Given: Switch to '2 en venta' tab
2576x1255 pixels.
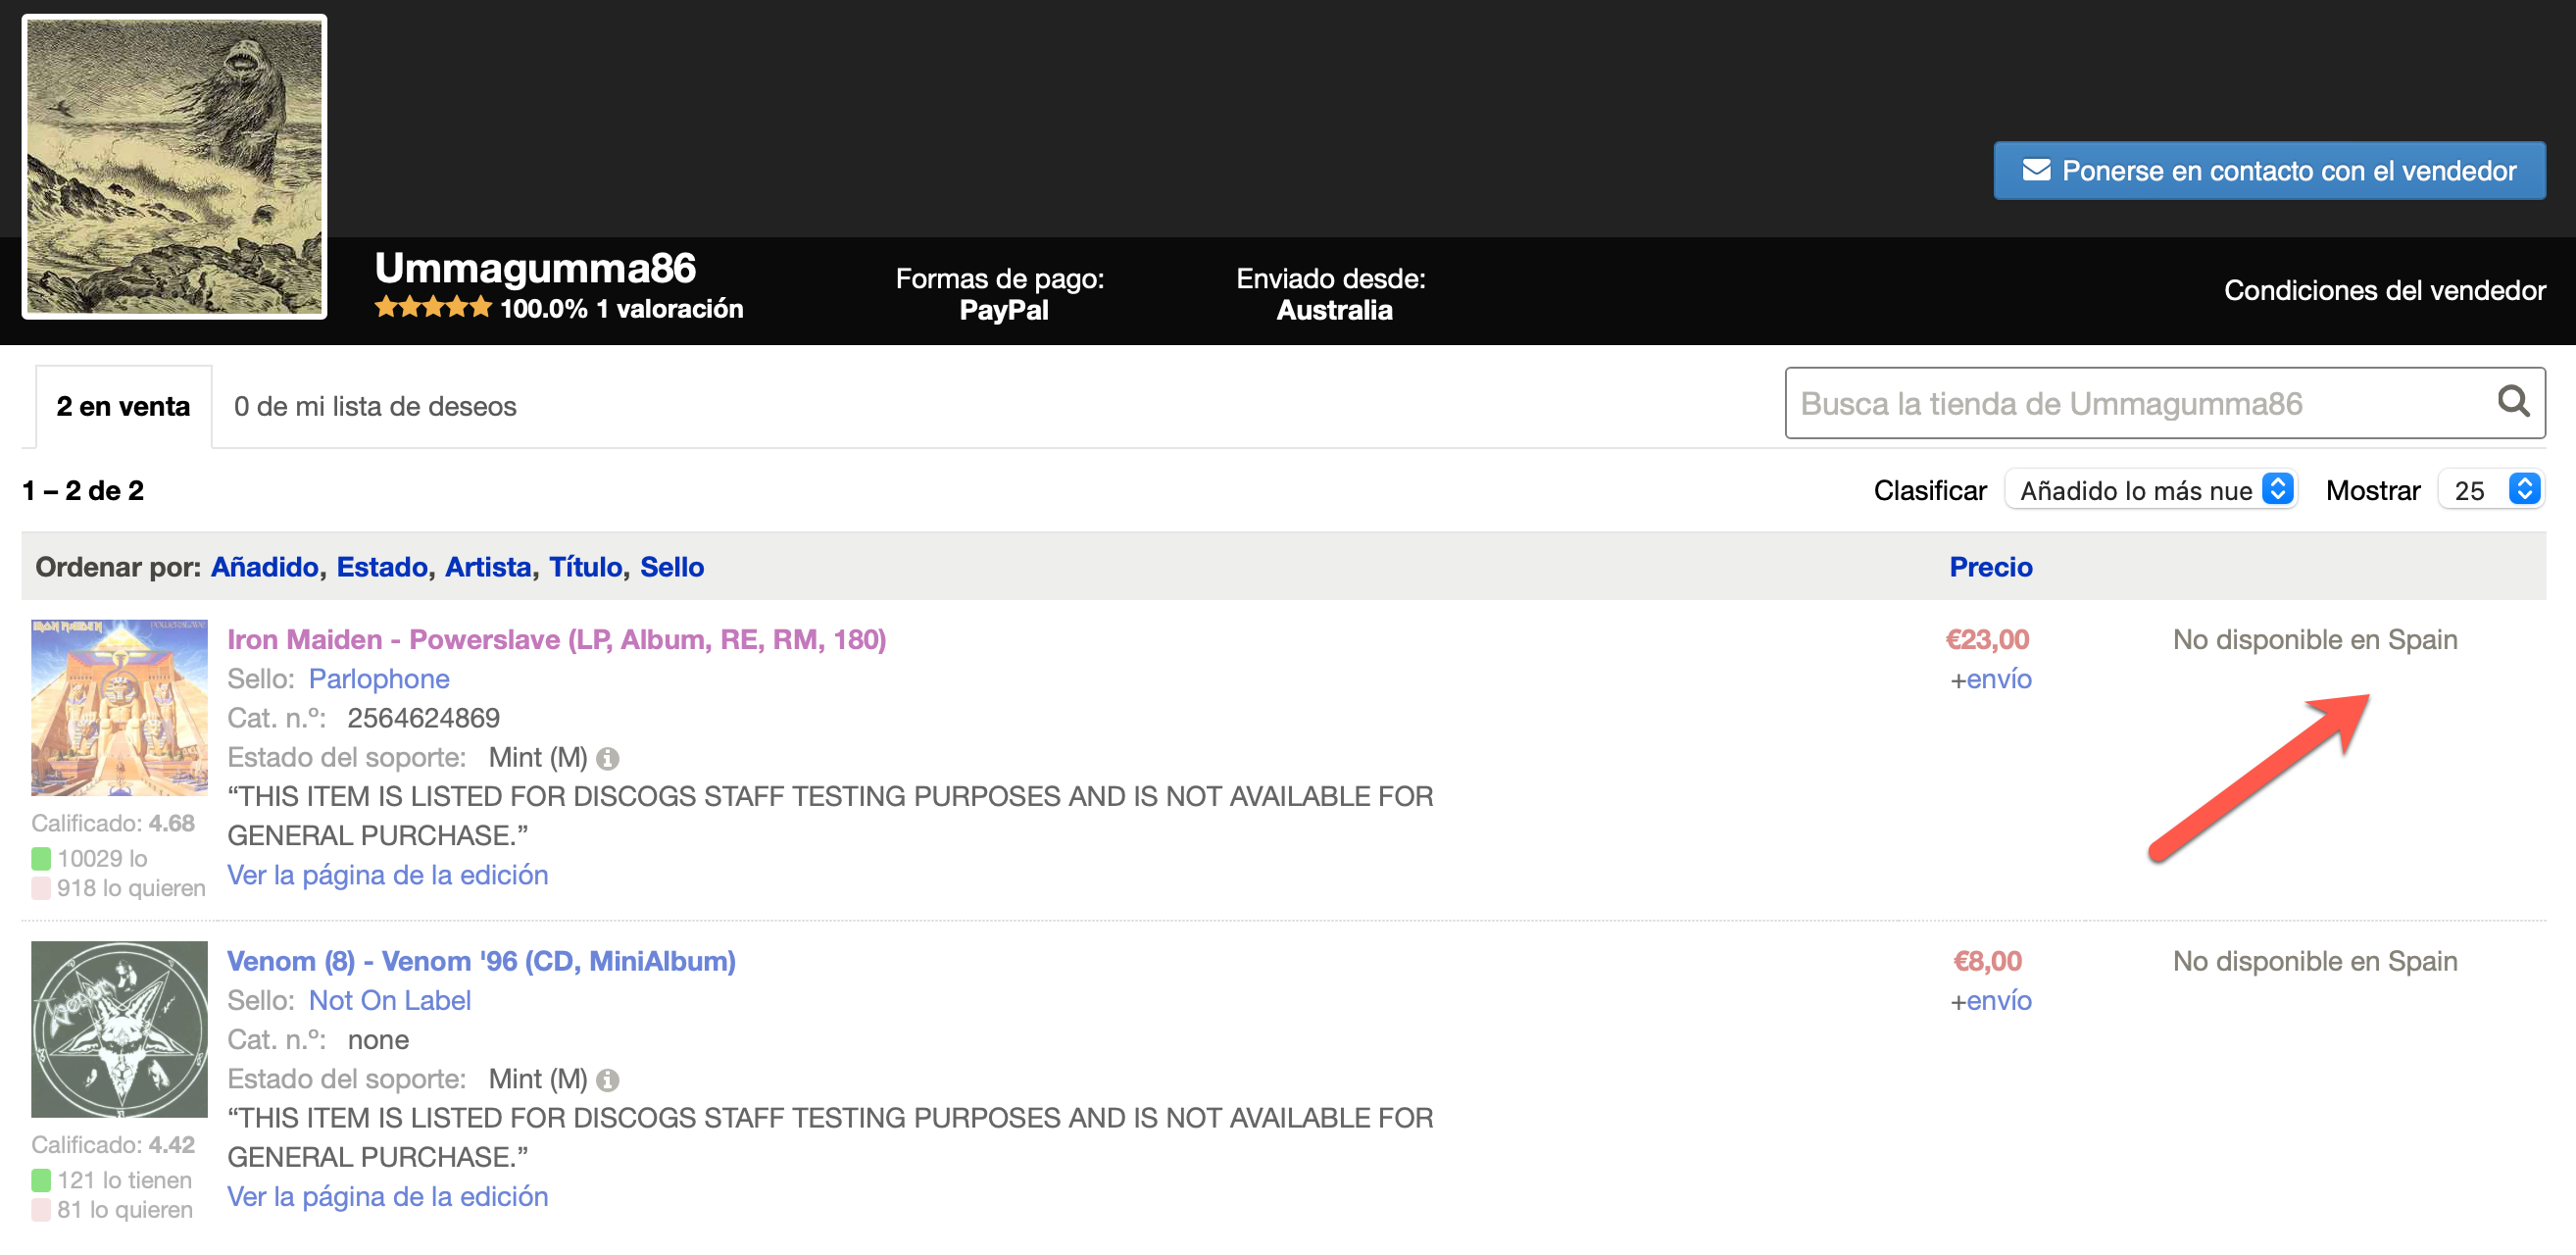Looking at the screenshot, I should [123, 407].
